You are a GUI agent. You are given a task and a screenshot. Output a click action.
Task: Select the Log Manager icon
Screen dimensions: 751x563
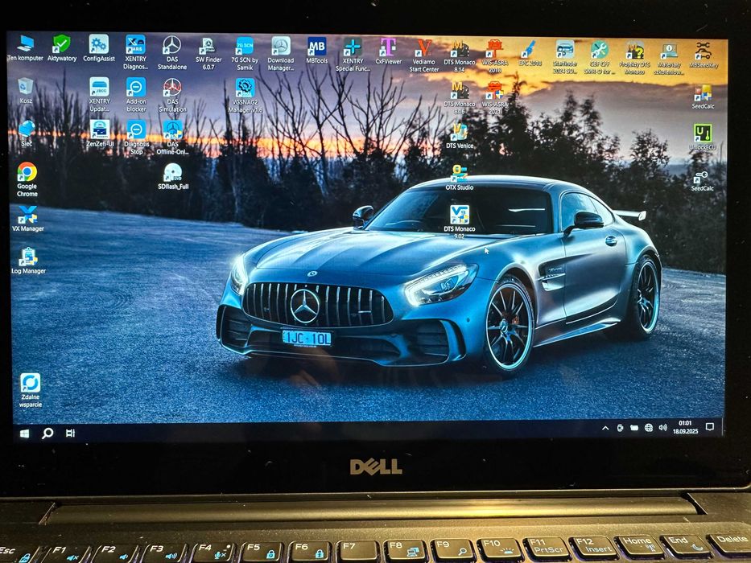click(x=28, y=261)
